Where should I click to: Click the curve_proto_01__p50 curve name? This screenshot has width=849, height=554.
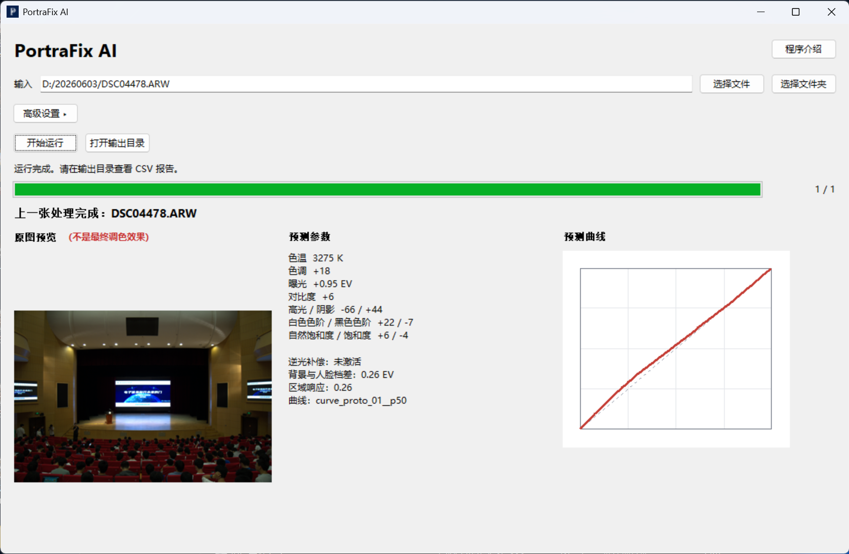pos(361,401)
